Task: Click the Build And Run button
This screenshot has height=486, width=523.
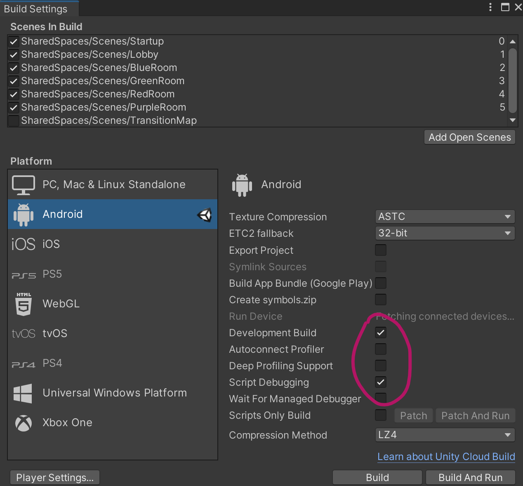Action: coord(470,477)
